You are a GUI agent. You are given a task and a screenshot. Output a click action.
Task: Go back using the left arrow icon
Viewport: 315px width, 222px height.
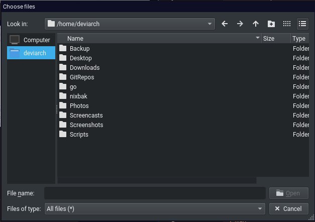point(225,24)
